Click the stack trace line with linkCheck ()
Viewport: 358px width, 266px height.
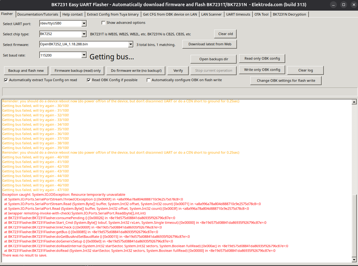click(x=83, y=227)
